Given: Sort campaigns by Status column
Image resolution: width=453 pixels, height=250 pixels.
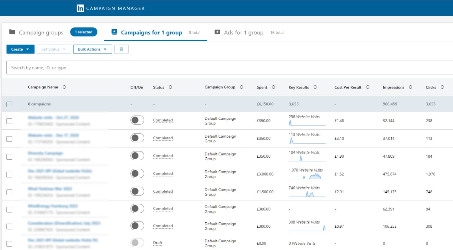Looking at the screenshot, I should [x=170, y=87].
